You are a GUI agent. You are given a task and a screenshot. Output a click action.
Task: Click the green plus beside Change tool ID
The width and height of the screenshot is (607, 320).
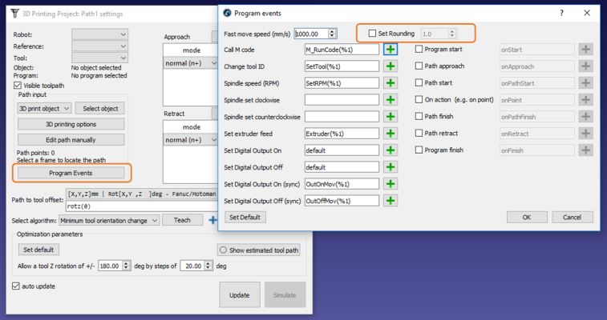pos(391,66)
